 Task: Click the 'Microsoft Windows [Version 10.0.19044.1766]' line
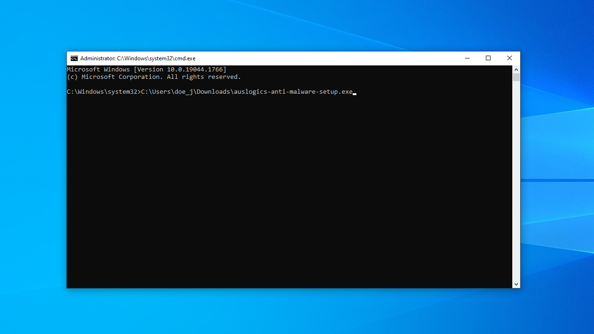click(147, 70)
